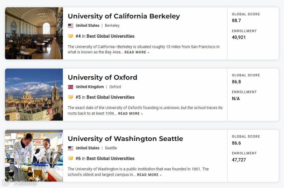Open the Berkeley library photo thumbnail
This screenshot has width=284, height=188.
tap(34, 33)
